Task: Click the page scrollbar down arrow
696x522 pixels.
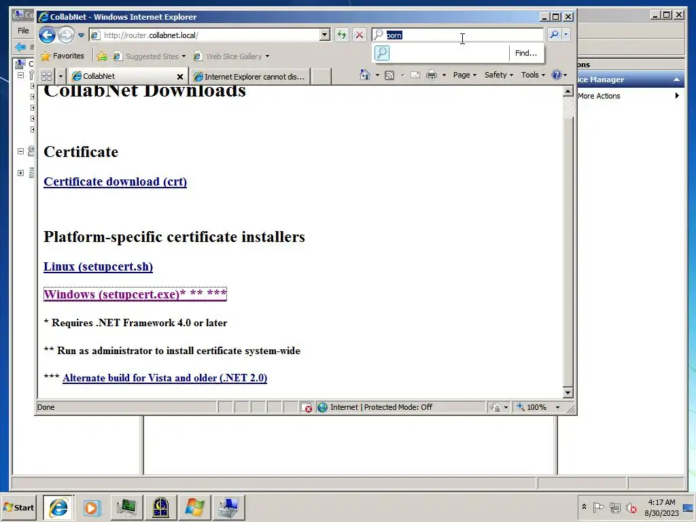Action: click(x=568, y=392)
